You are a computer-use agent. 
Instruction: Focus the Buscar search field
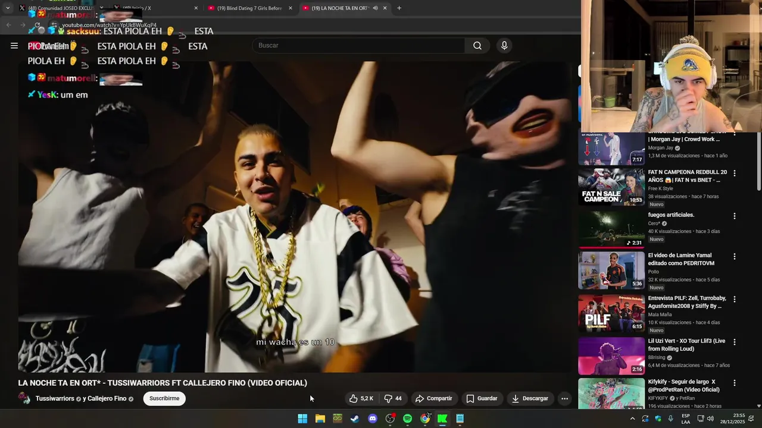click(x=358, y=46)
